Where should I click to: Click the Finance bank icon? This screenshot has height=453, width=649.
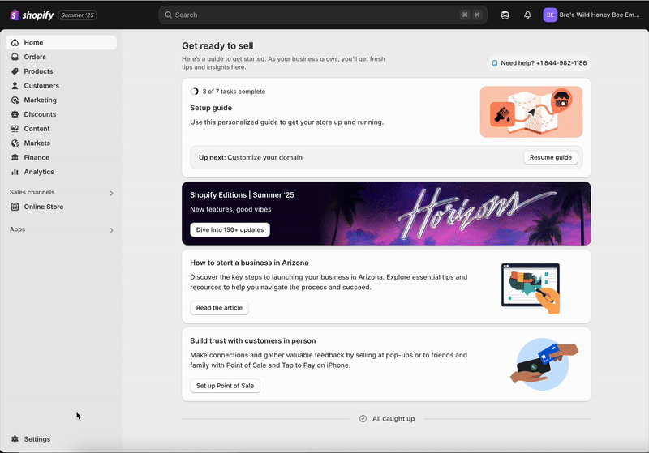(x=15, y=157)
